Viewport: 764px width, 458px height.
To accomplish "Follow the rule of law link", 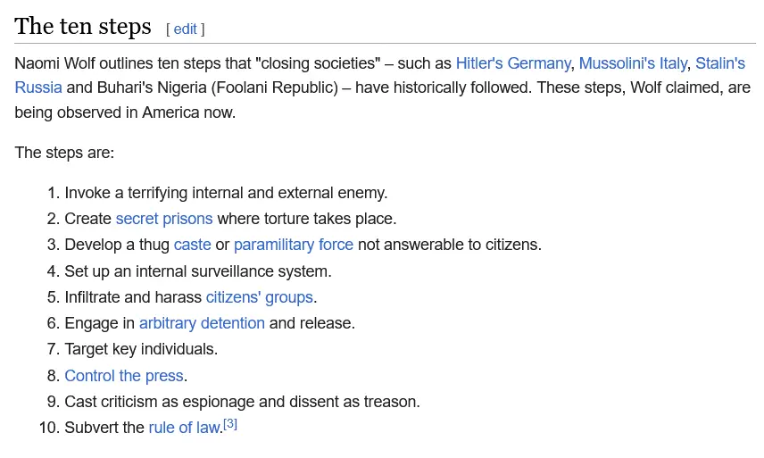I will [x=183, y=428].
